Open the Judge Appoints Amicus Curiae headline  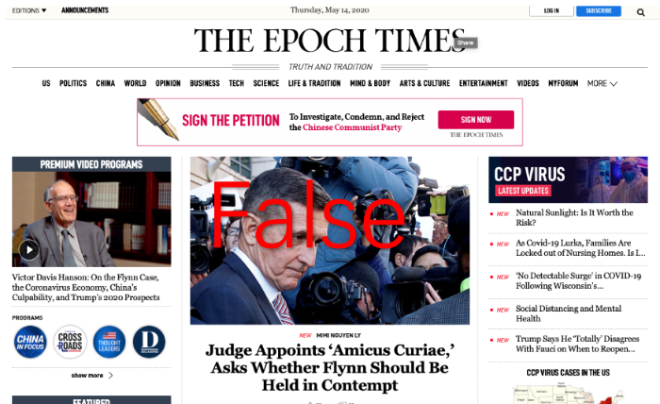click(x=330, y=367)
